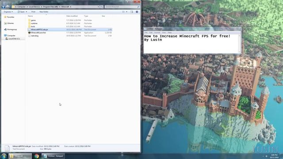Launch Google Chrome from the taskbar

37,156
